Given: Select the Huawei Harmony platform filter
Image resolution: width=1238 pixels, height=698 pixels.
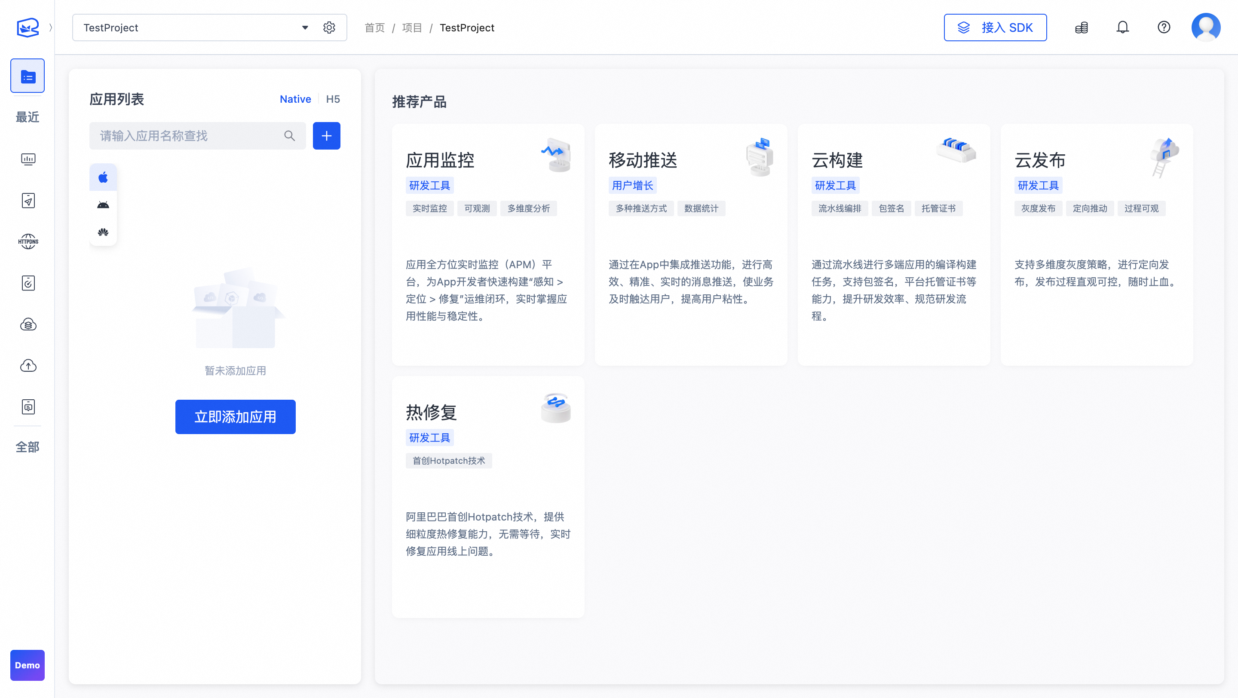Looking at the screenshot, I should click(103, 233).
